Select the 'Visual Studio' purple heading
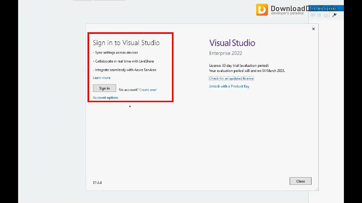Screen dimensions: 362x203 tap(232, 43)
